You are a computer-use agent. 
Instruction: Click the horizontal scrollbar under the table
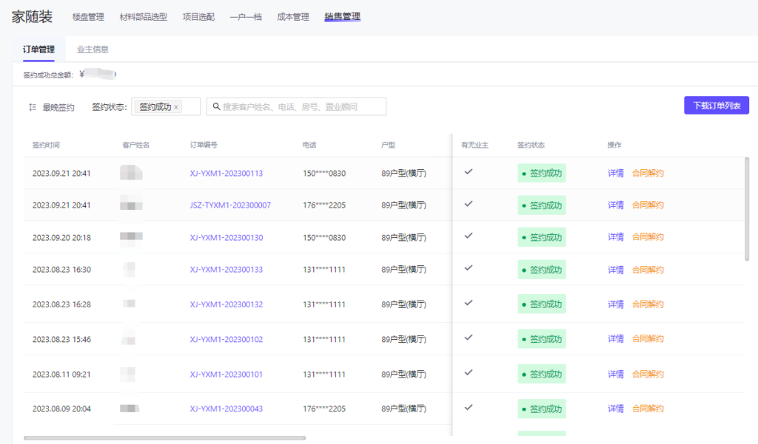(x=164, y=438)
